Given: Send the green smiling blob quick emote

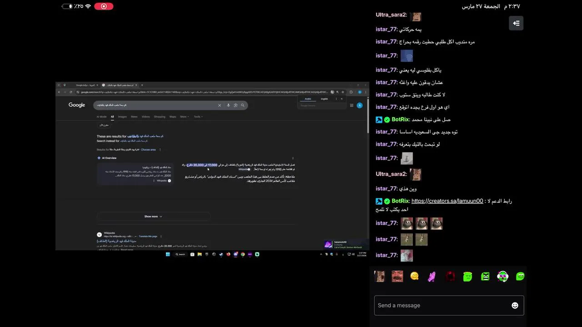Looking at the screenshot, I should 520,276.
